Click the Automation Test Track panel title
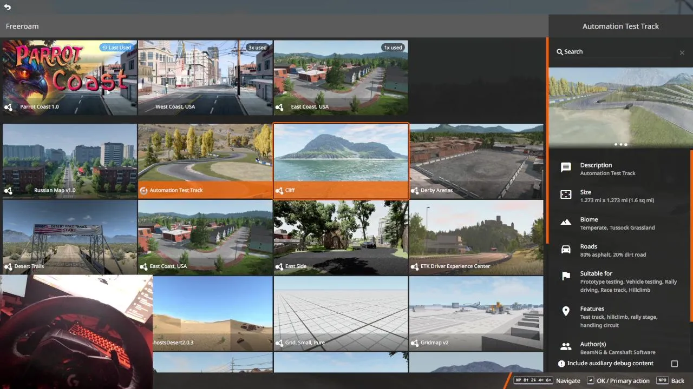The height and width of the screenshot is (389, 693). (x=620, y=26)
